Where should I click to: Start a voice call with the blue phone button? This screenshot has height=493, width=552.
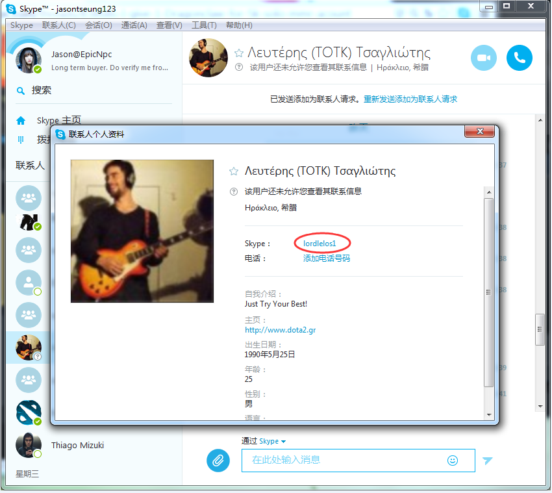(x=520, y=58)
